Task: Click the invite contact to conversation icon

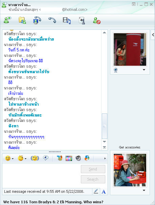Action: [x=7, y=20]
